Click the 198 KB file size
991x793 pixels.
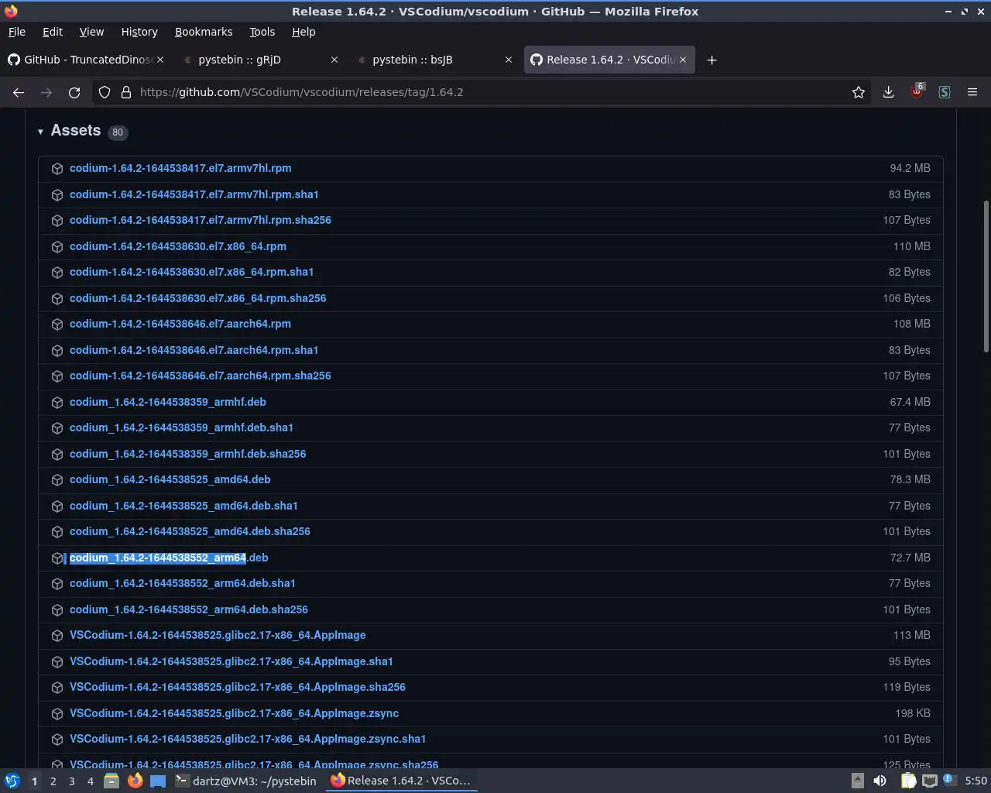(x=912, y=713)
